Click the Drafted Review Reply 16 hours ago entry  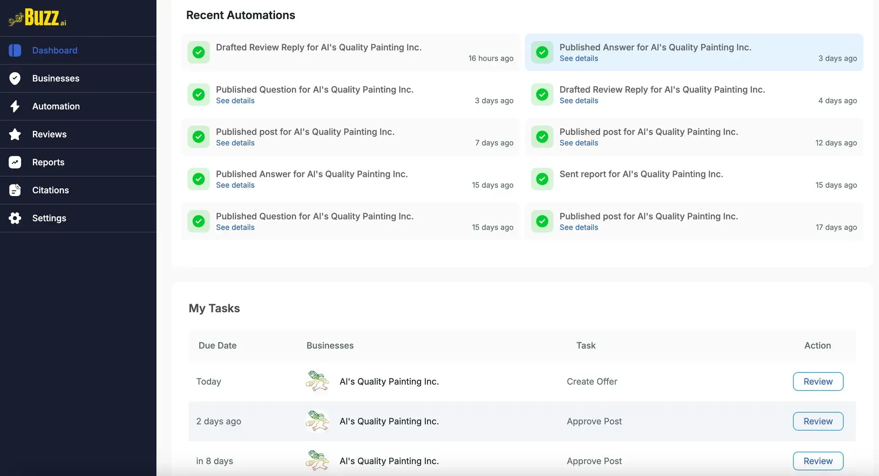(351, 52)
